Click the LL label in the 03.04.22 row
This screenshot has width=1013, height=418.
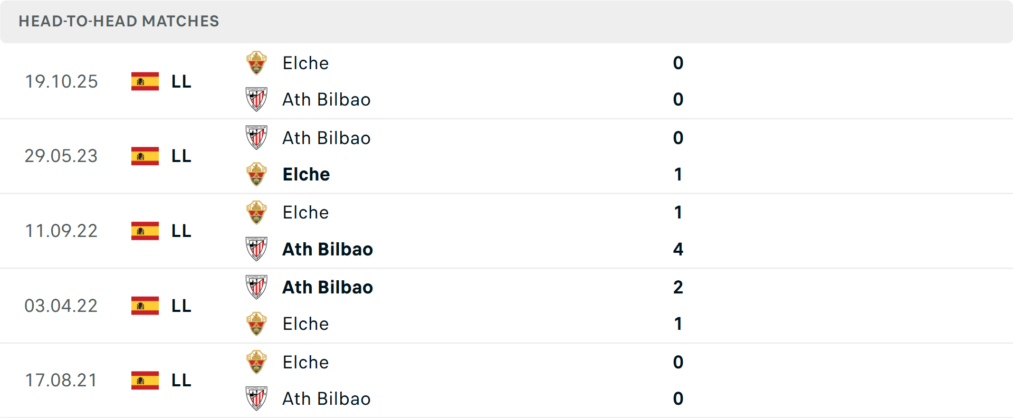pos(180,306)
